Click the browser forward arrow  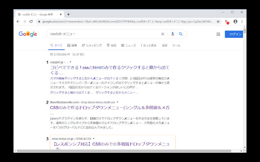pyautogui.click(x=24, y=22)
